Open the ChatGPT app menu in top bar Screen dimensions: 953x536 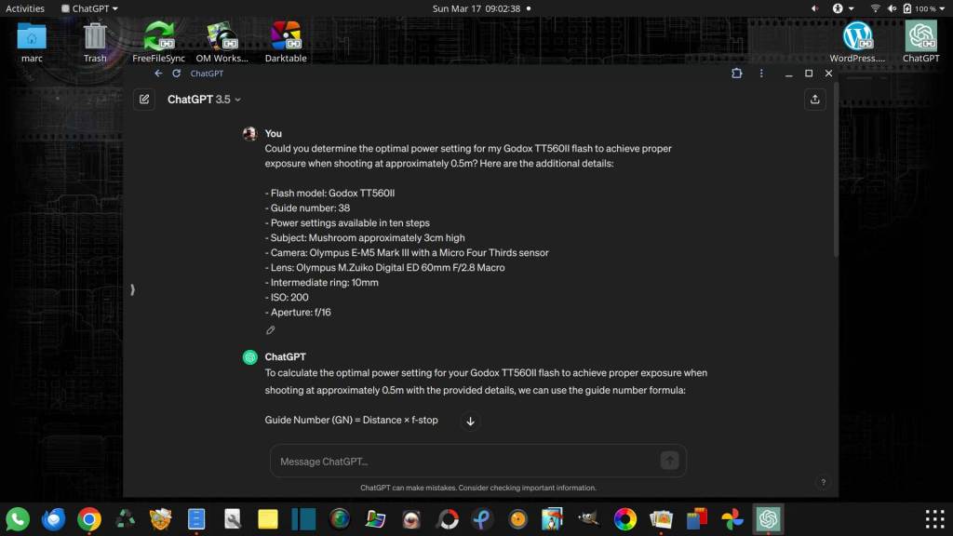(89, 8)
